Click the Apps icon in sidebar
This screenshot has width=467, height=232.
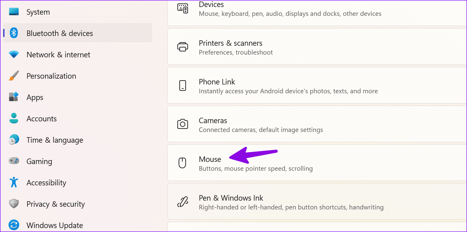point(14,97)
